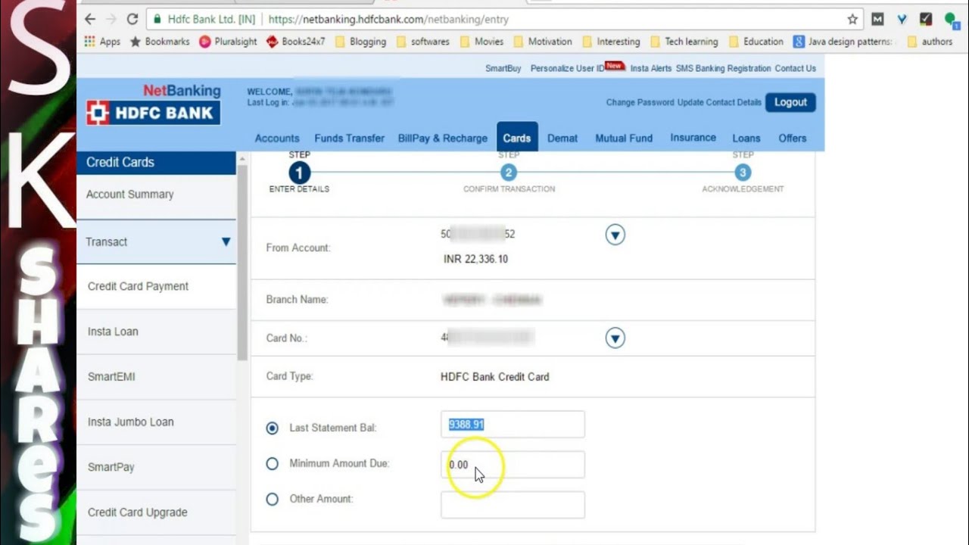Select the Cards tab
Viewport: 969px width, 545px height.
click(x=517, y=138)
